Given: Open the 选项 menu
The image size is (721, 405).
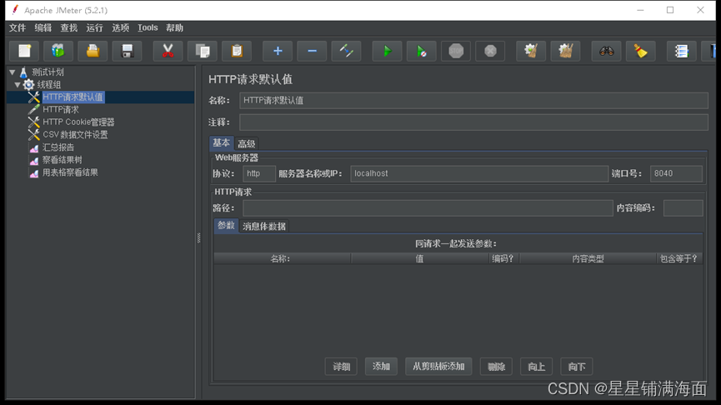Looking at the screenshot, I should (x=121, y=28).
